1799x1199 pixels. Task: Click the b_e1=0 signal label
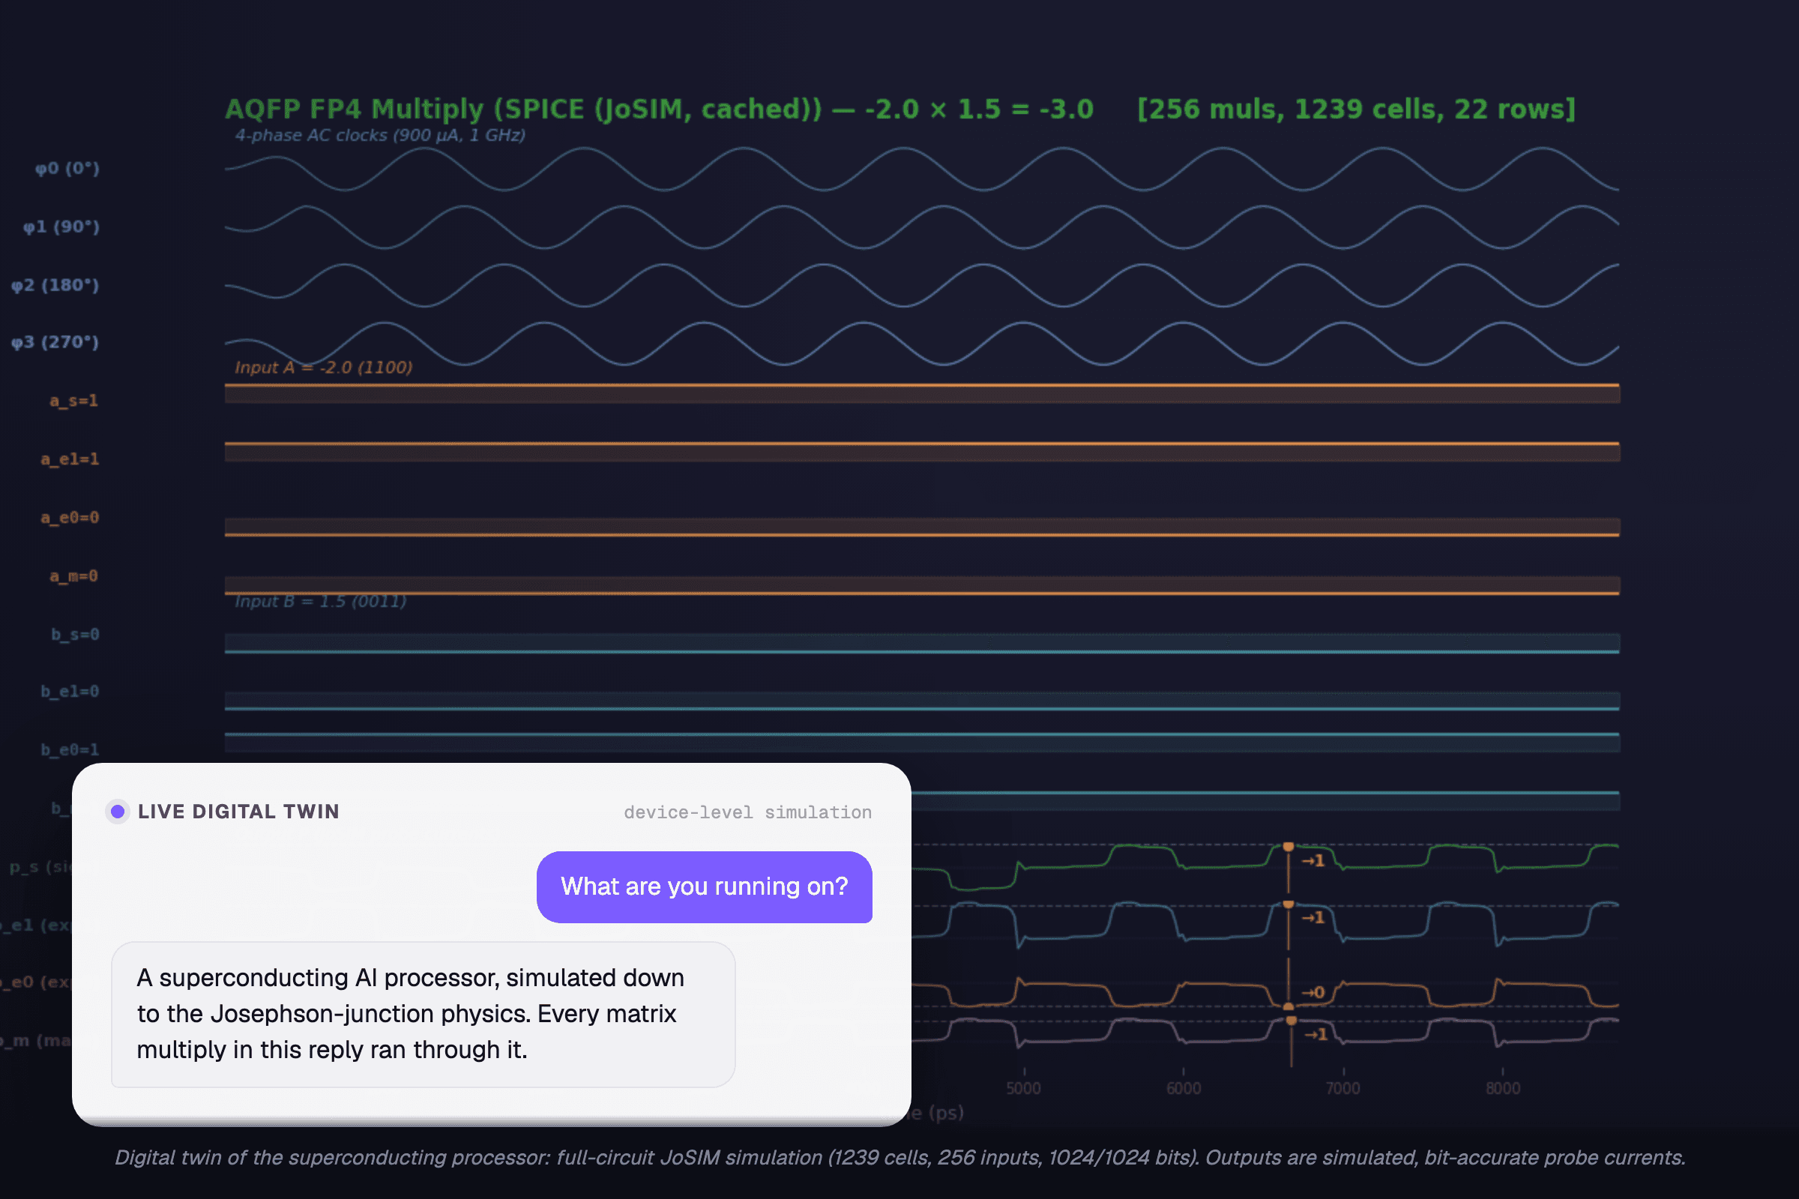[x=70, y=692]
